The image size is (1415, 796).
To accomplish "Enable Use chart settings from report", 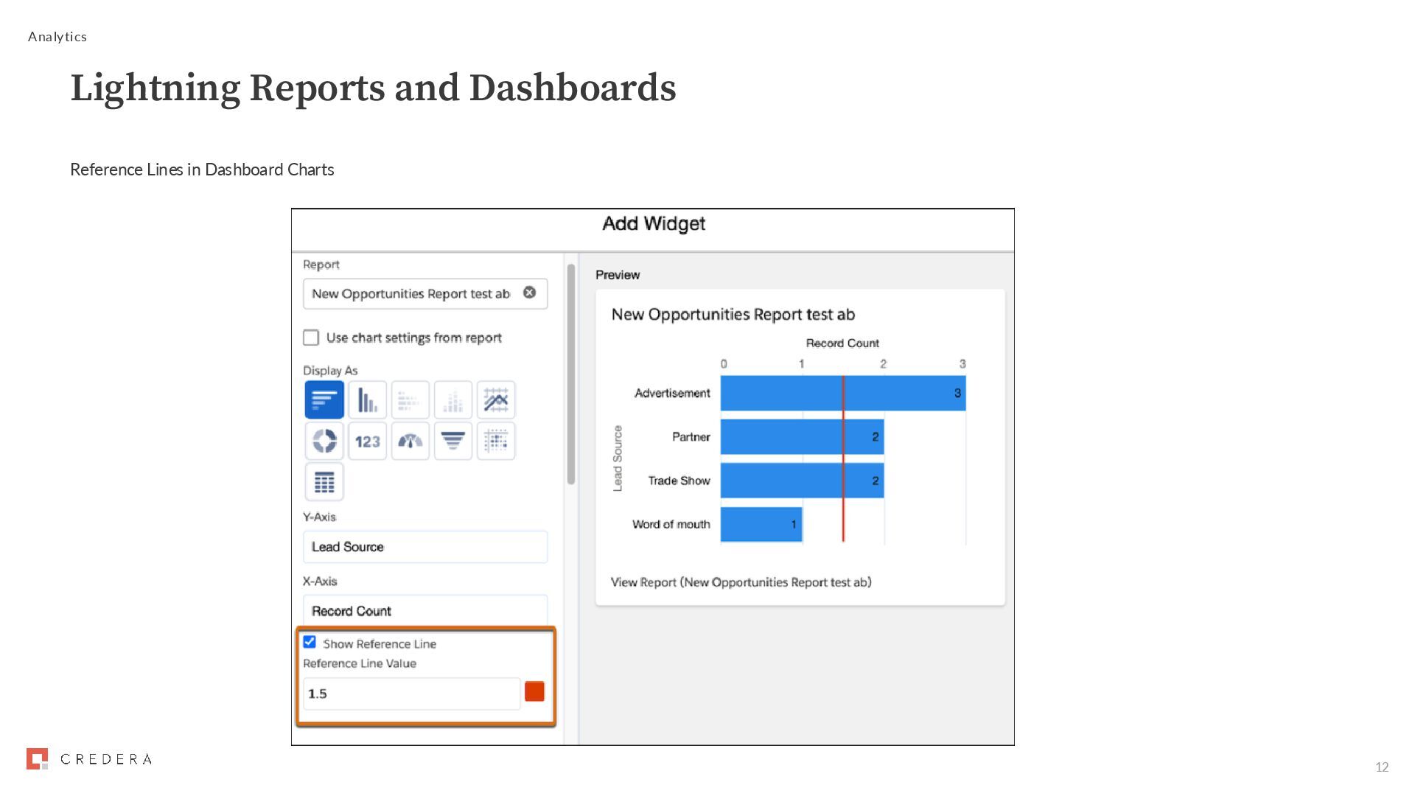I will [311, 338].
